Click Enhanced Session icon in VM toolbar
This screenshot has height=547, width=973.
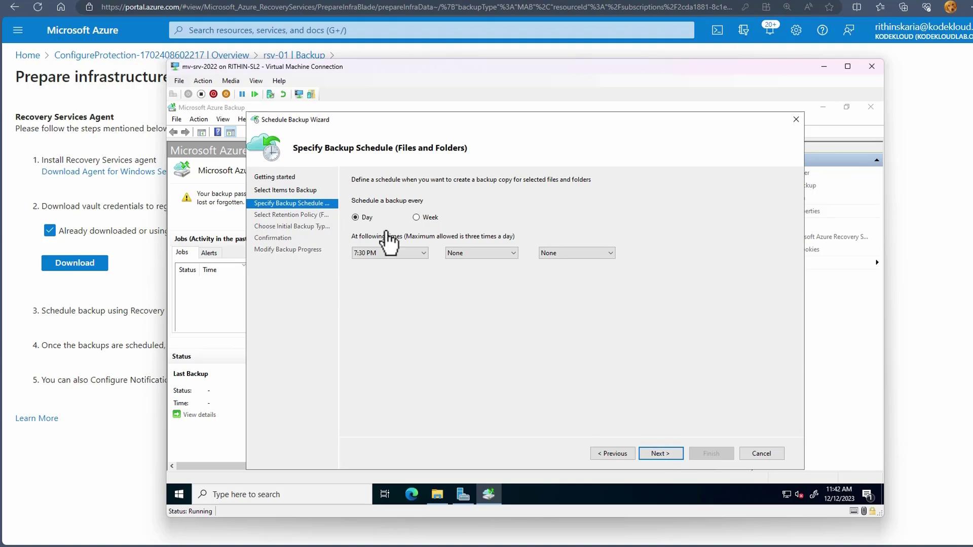pyautogui.click(x=299, y=94)
